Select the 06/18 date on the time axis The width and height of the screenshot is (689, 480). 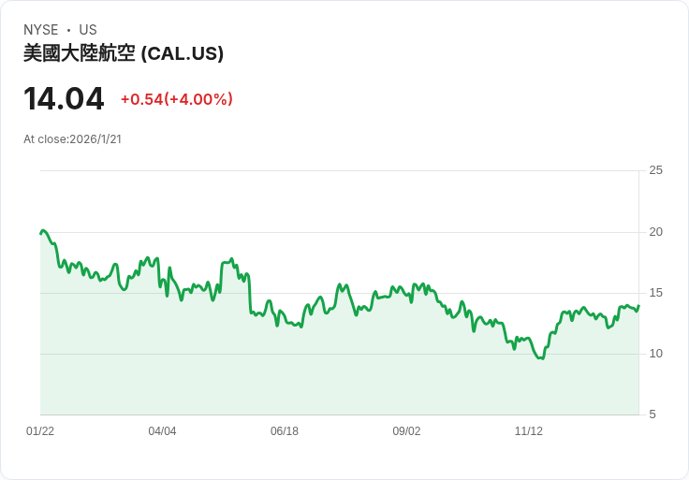tap(285, 431)
